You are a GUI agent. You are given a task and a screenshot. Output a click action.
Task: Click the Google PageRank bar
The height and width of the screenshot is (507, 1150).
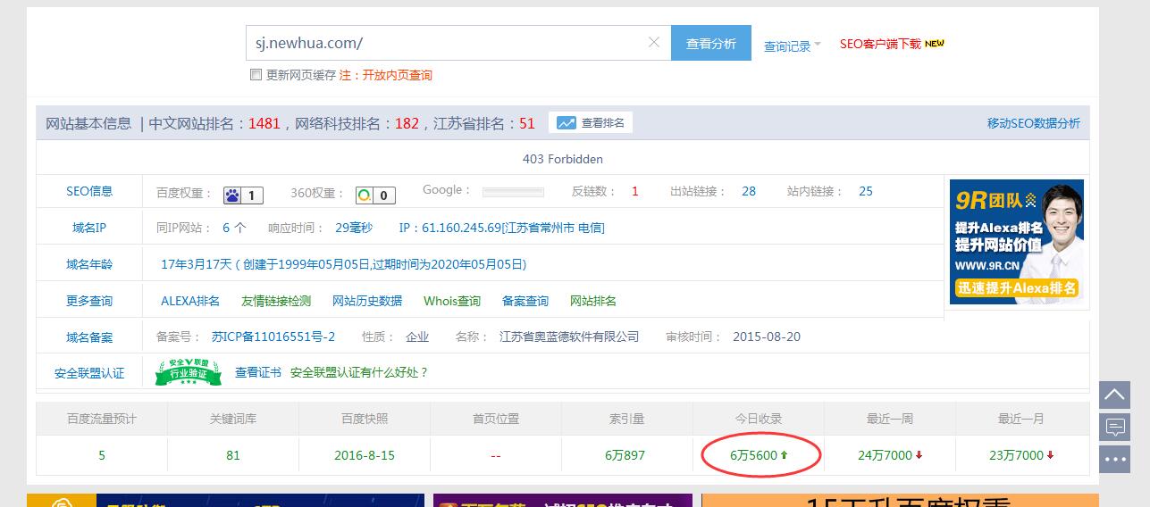pos(513,192)
